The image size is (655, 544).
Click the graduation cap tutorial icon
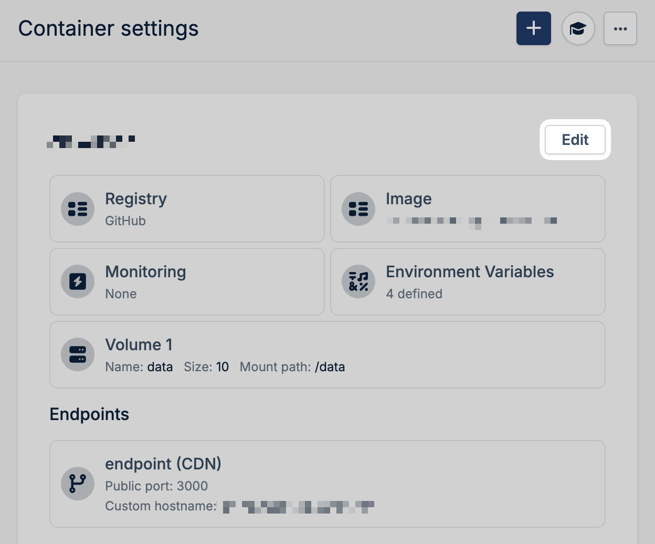click(578, 28)
